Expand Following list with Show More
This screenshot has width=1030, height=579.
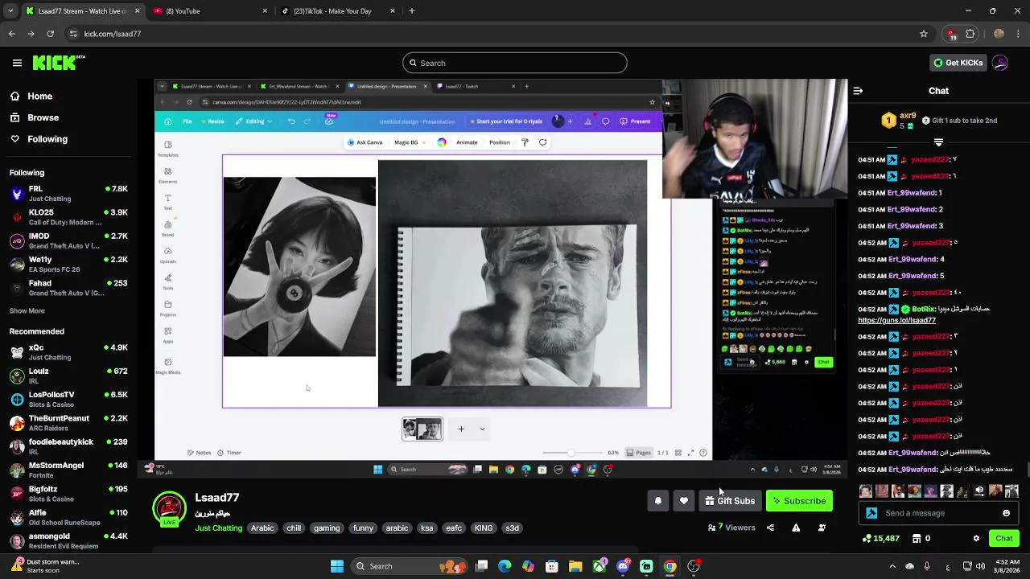(x=27, y=311)
